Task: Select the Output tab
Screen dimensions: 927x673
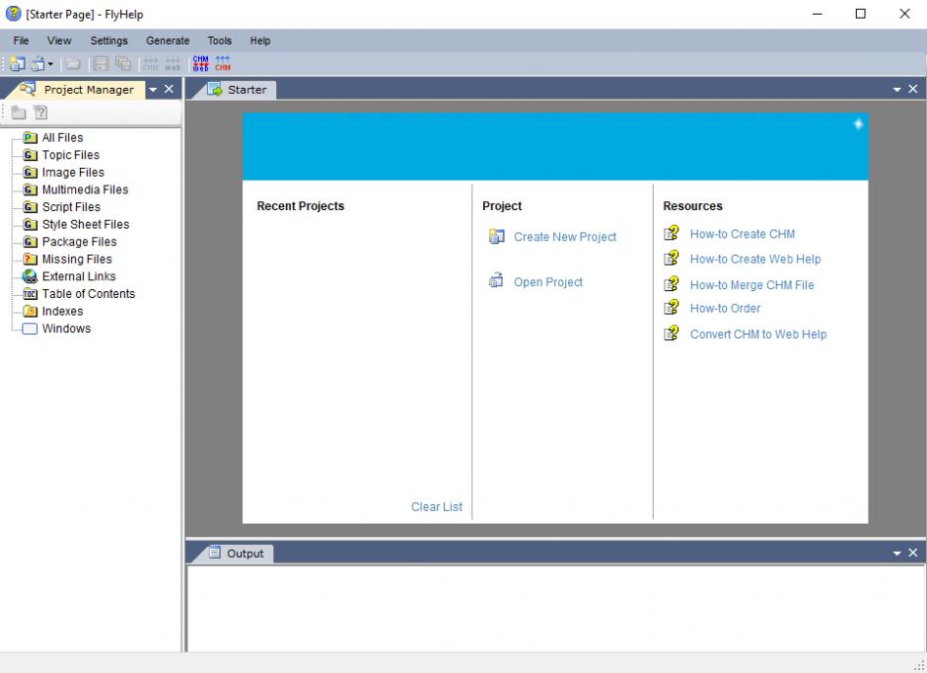Action: (x=237, y=553)
